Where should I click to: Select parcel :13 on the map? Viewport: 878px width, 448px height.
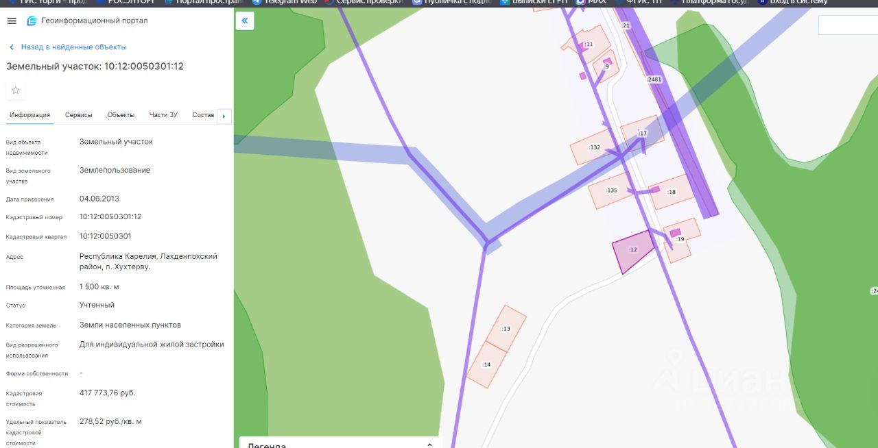point(506,329)
